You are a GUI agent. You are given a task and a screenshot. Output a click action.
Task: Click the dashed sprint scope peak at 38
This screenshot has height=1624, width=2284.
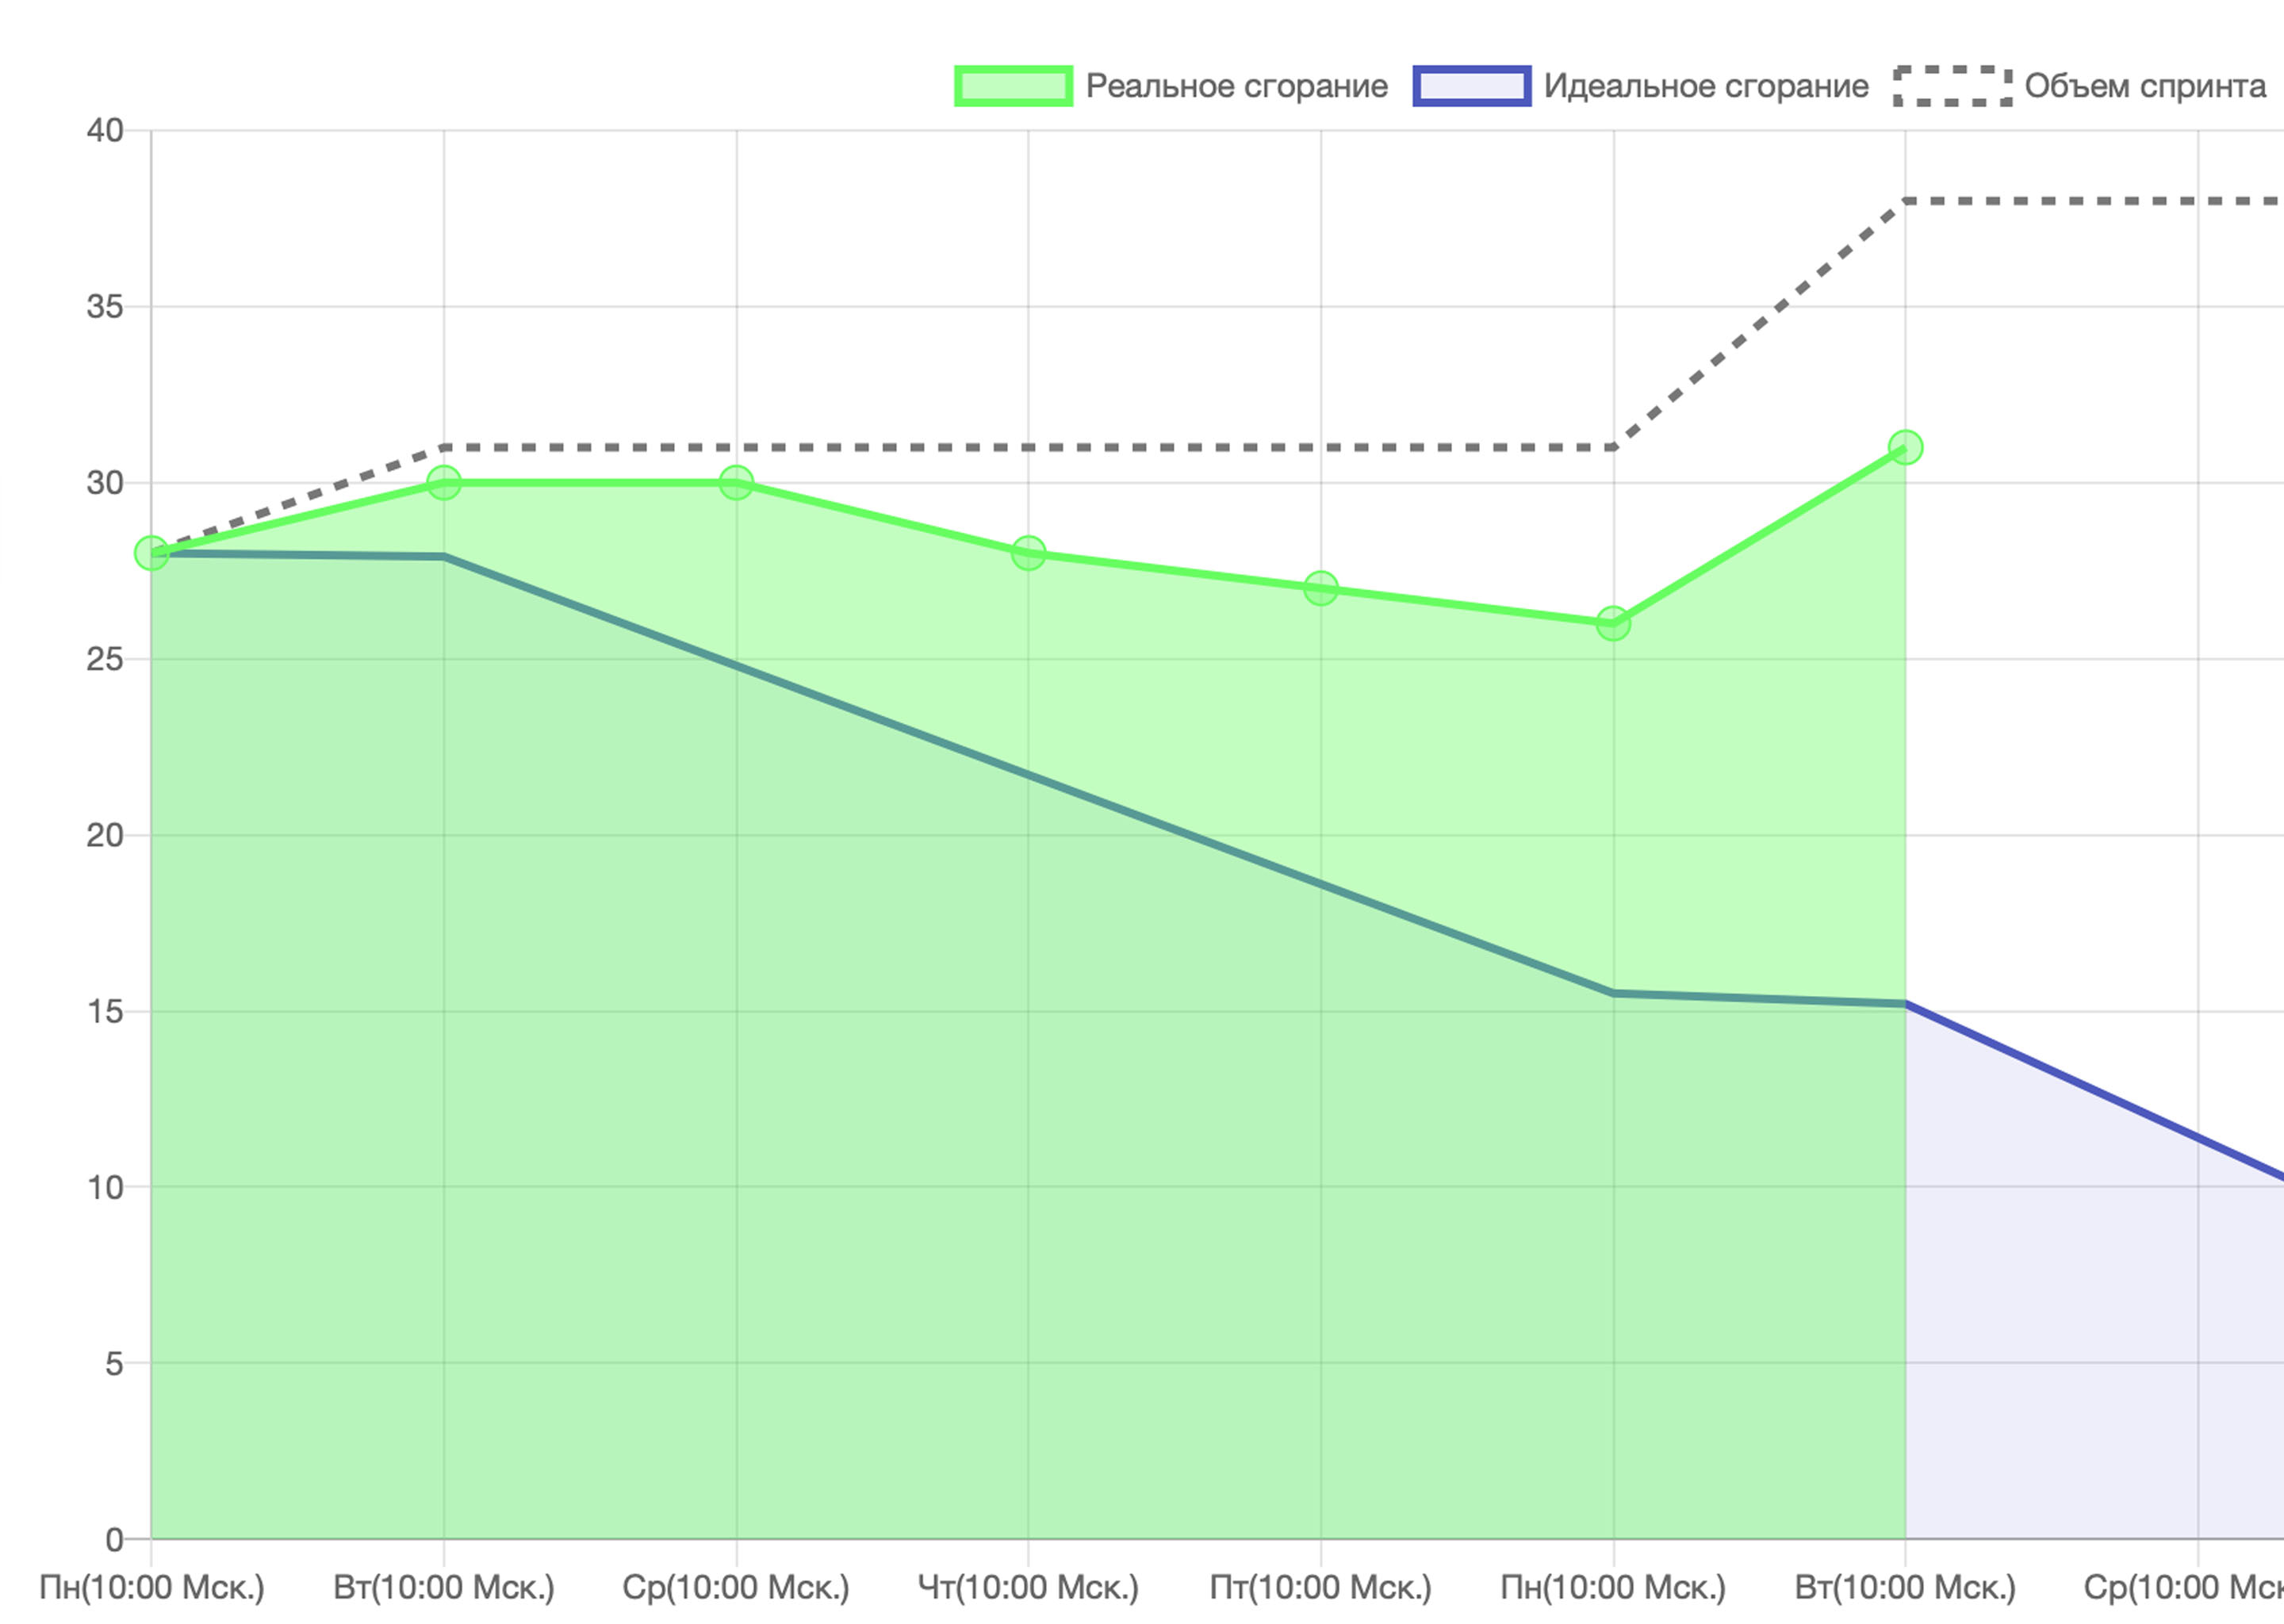[1906, 201]
